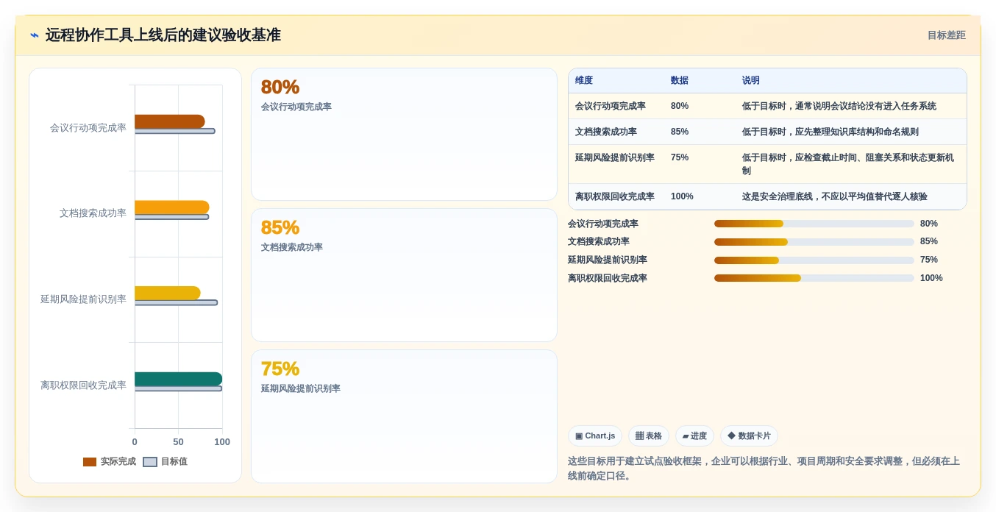Click the 维度 table column header
The width and height of the screenshot is (996, 512).
point(584,81)
